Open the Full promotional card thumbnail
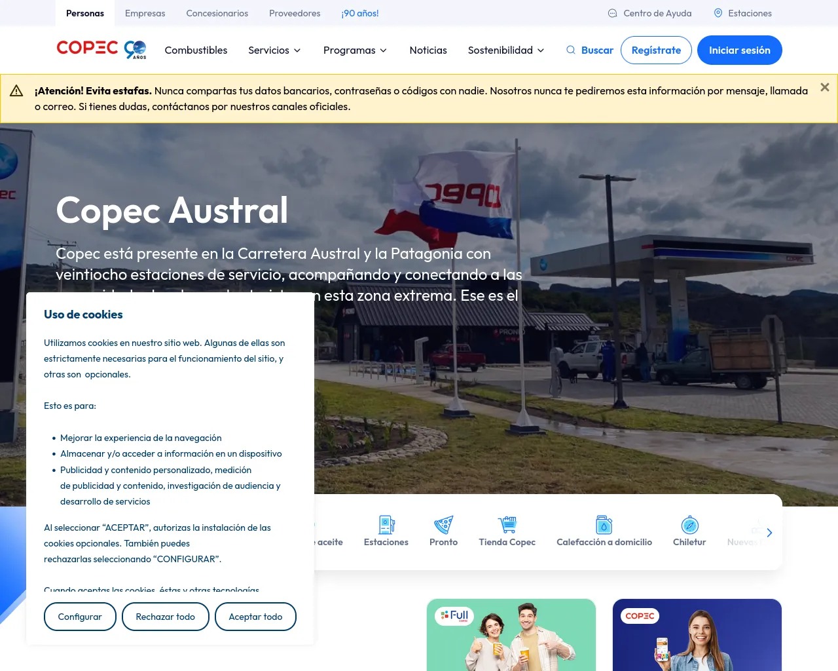The image size is (838, 671). coord(511,635)
